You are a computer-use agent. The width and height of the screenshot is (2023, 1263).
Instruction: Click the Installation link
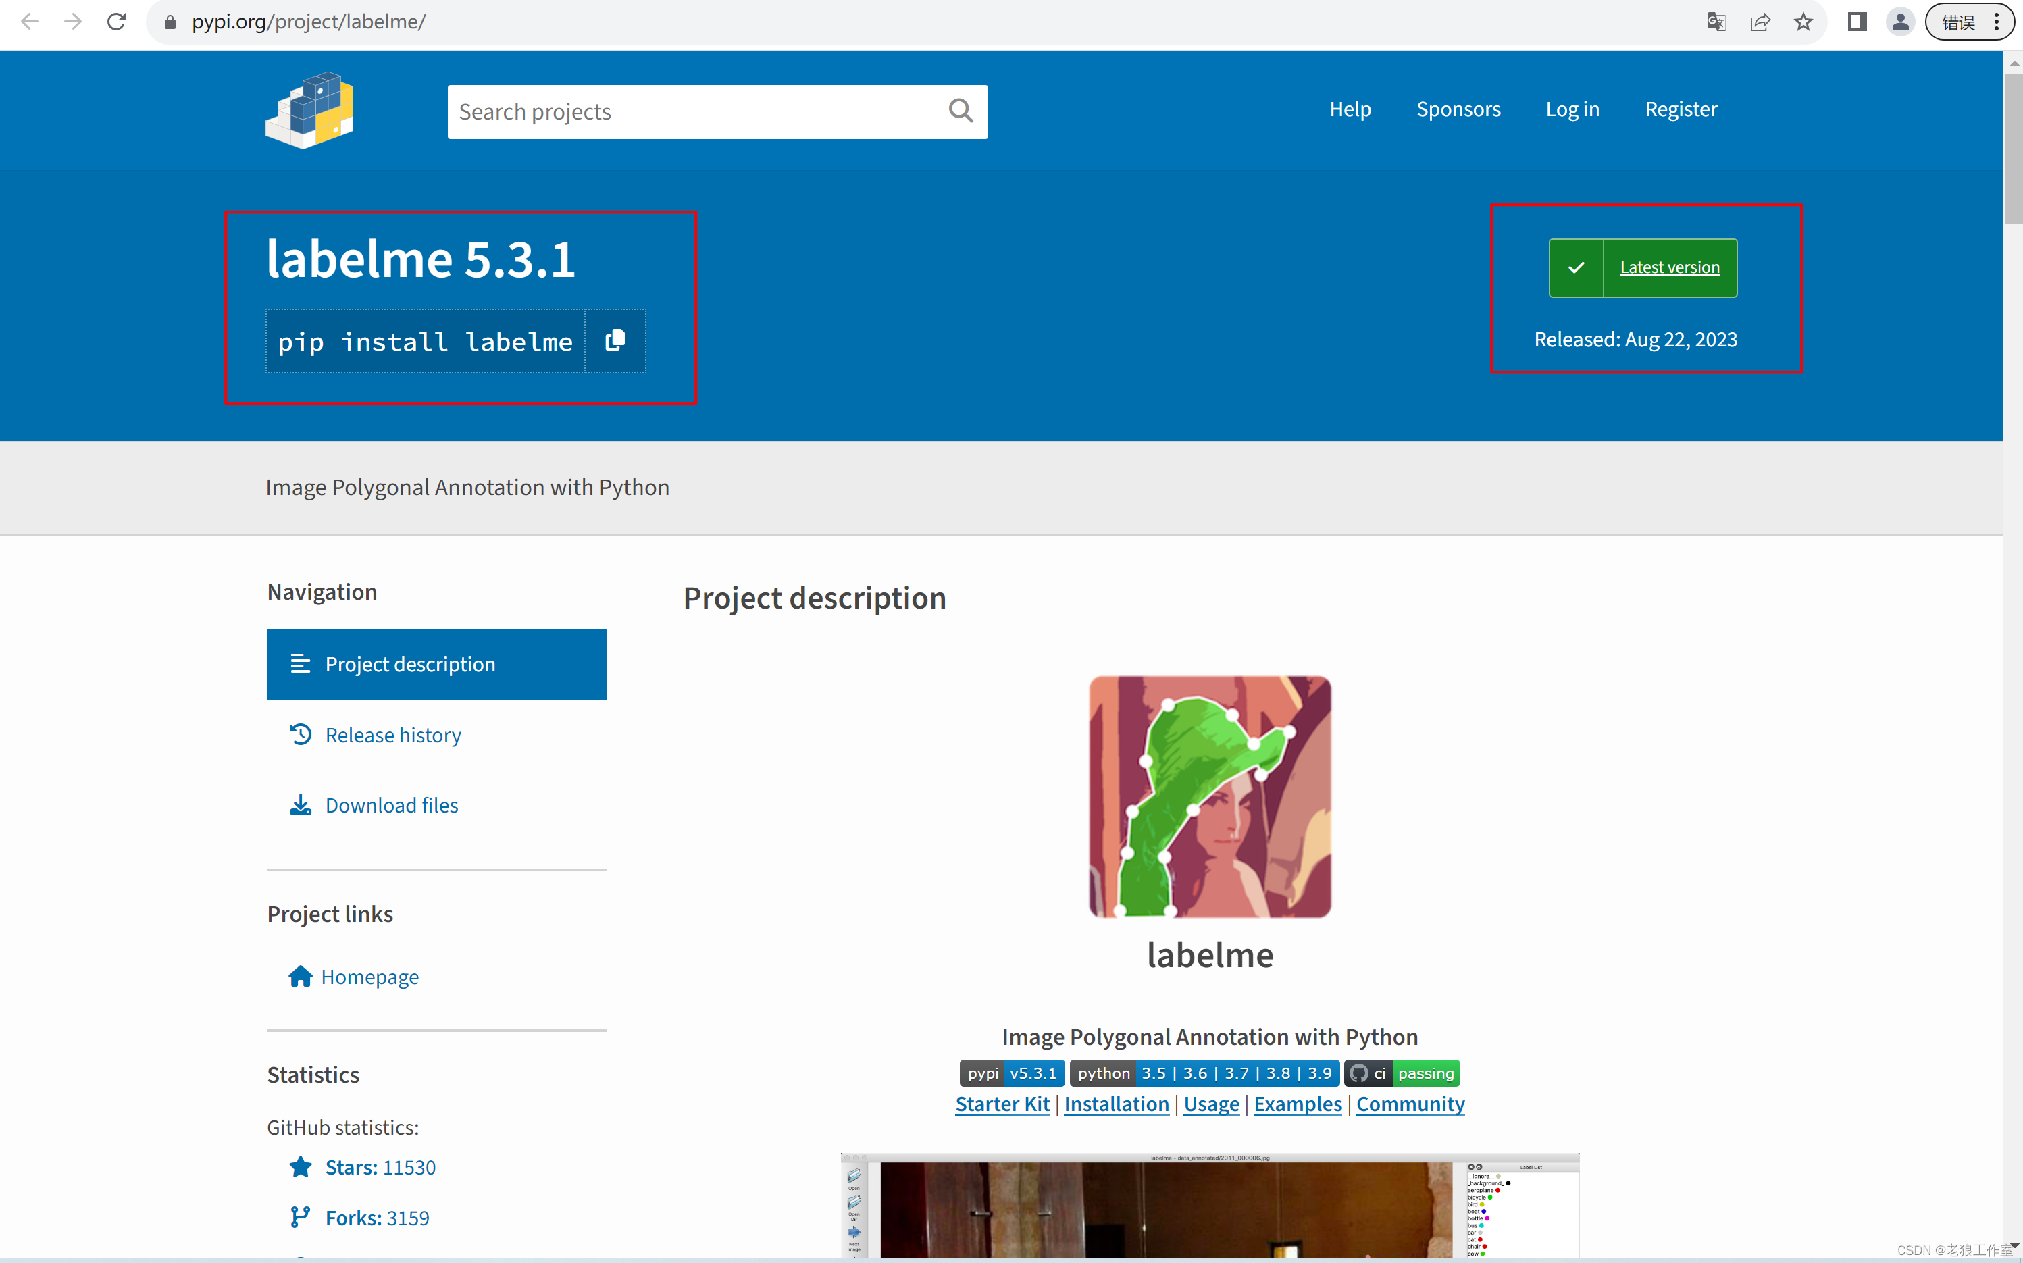click(x=1116, y=1104)
